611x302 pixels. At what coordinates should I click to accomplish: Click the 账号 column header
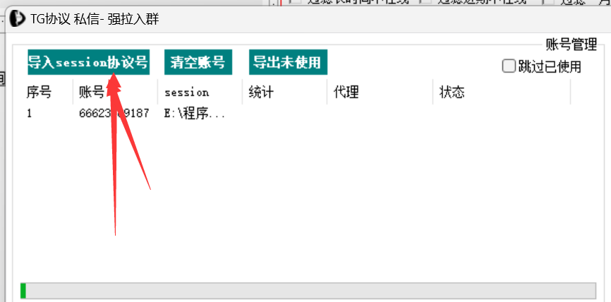pos(92,92)
